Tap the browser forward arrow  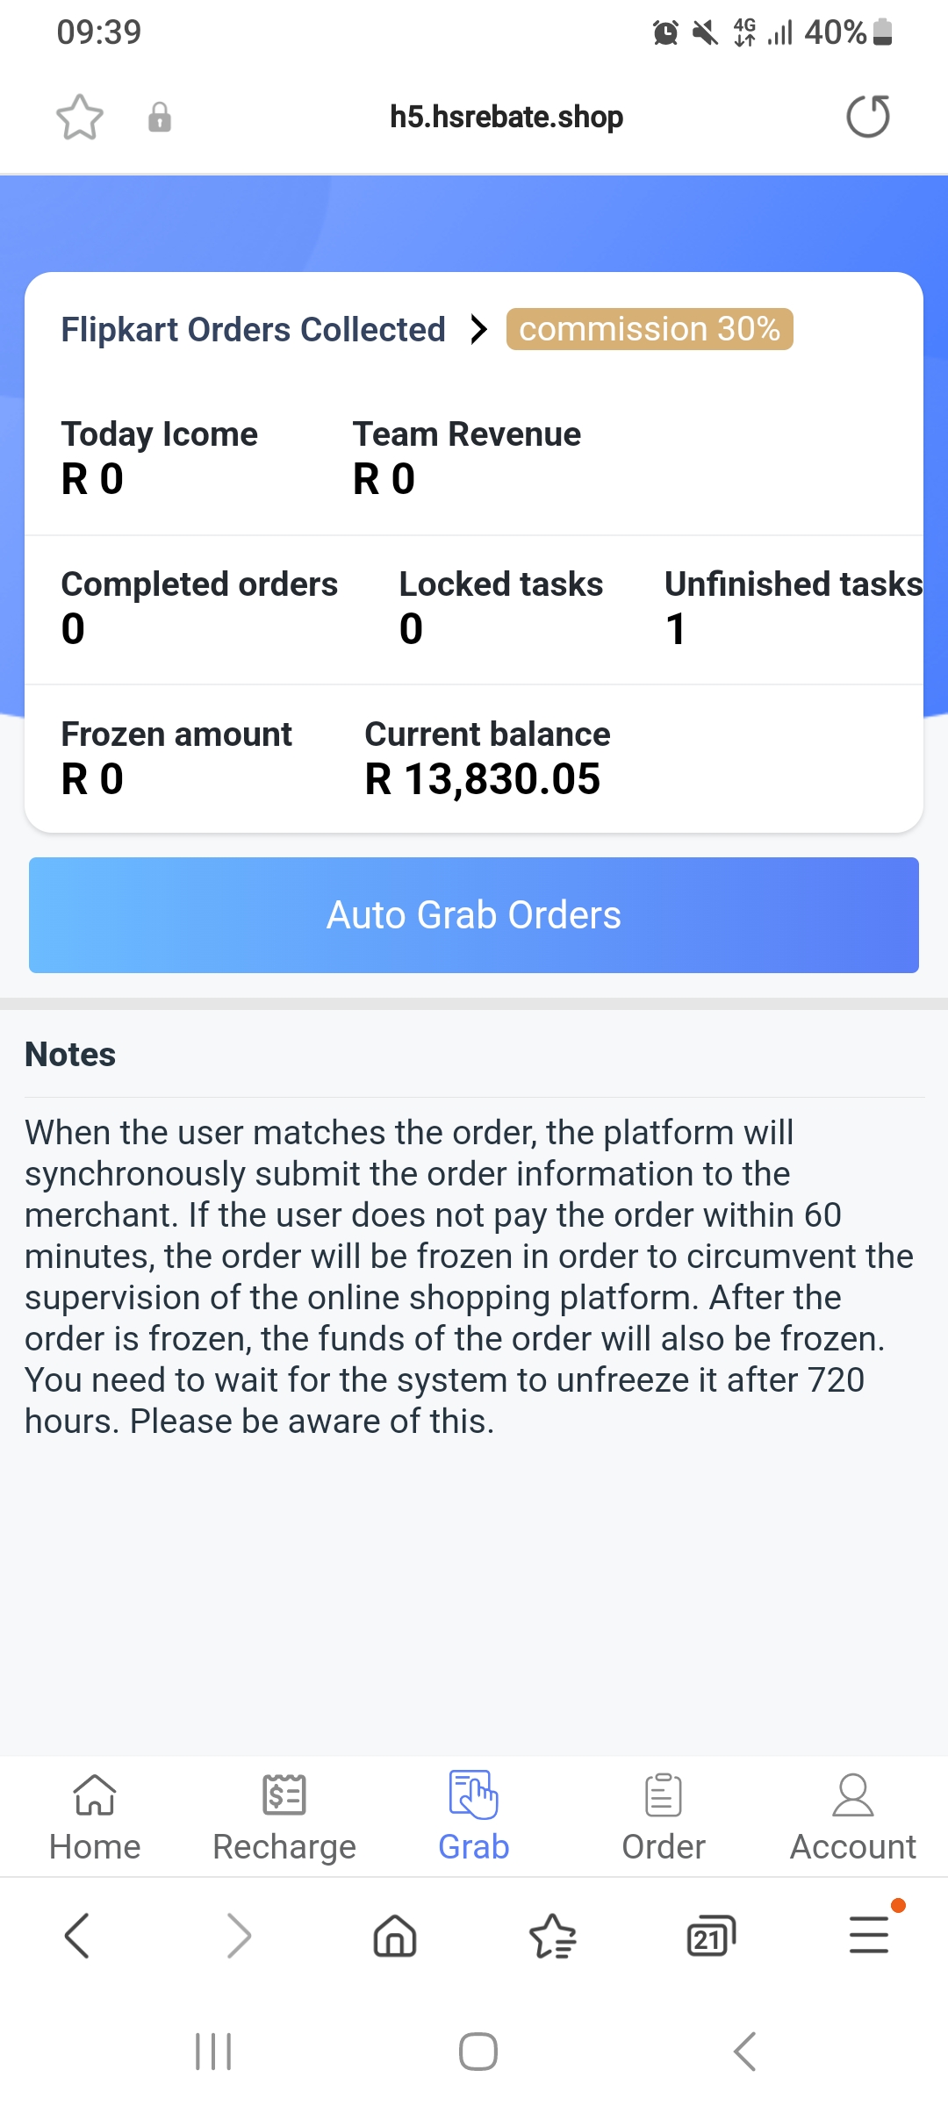tap(239, 1936)
